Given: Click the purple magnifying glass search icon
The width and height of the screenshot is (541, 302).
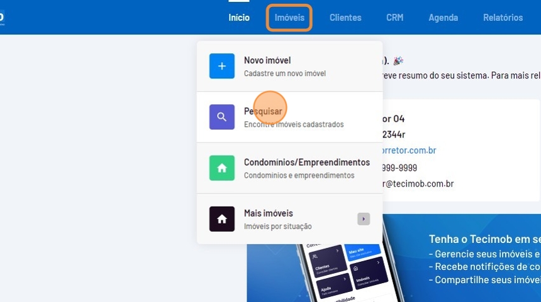Looking at the screenshot, I should (x=221, y=117).
